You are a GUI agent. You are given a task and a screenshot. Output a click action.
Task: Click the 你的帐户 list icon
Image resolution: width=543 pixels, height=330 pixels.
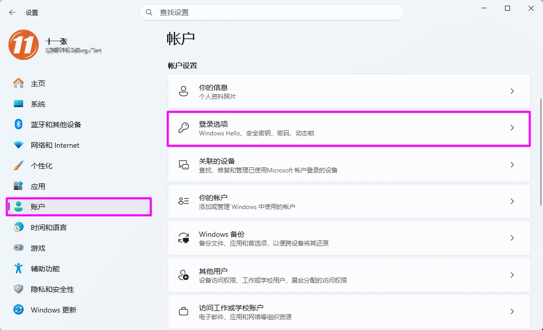click(184, 201)
